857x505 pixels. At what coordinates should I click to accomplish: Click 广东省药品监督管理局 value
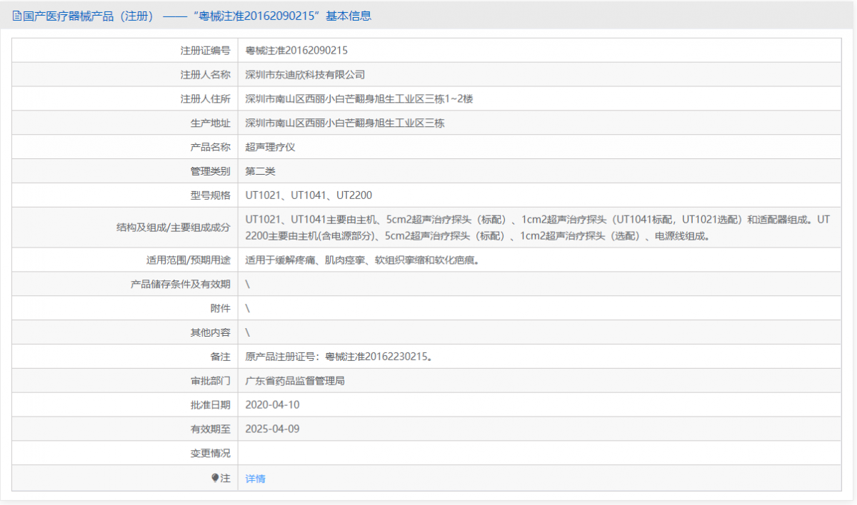click(x=295, y=381)
